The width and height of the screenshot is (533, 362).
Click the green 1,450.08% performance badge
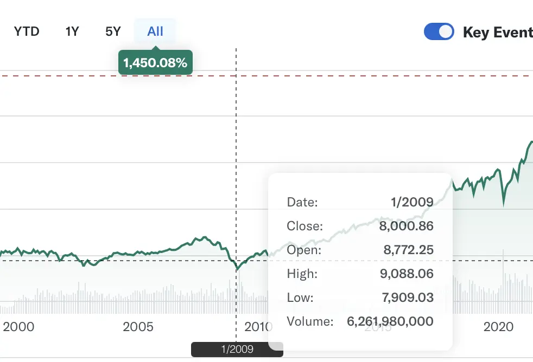pyautogui.click(x=155, y=62)
